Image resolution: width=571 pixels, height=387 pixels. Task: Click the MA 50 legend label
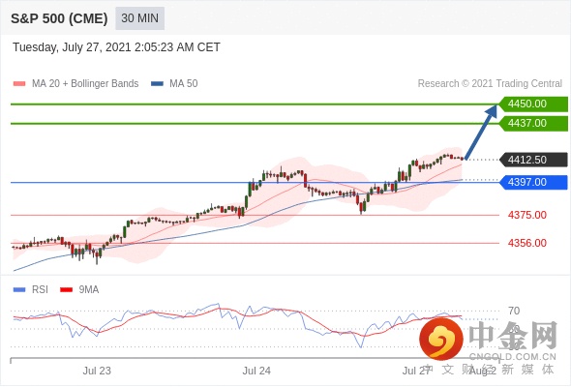(x=184, y=84)
